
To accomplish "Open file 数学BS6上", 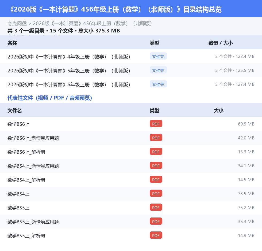I will pos(18,124).
